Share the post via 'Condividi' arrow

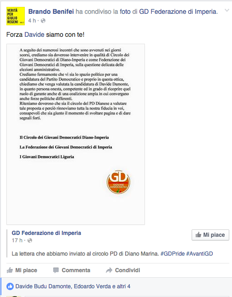(123, 270)
